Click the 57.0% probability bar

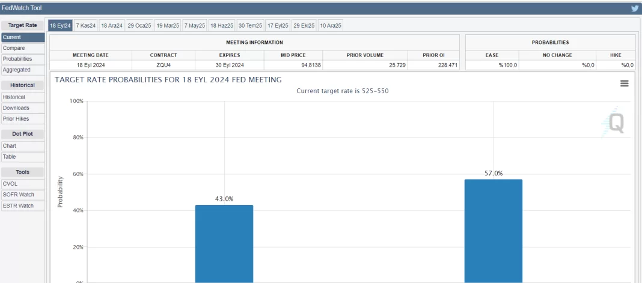click(x=493, y=231)
